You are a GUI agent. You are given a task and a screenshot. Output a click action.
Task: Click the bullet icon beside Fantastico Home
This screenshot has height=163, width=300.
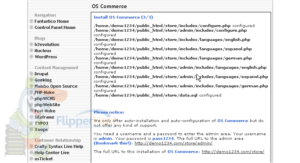(31, 21)
